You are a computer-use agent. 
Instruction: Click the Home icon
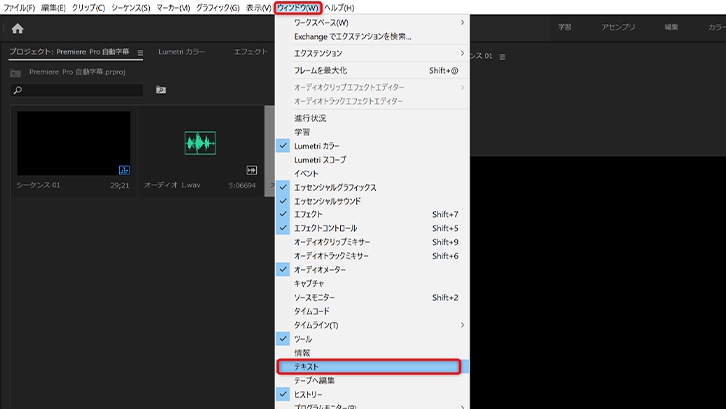point(18,29)
